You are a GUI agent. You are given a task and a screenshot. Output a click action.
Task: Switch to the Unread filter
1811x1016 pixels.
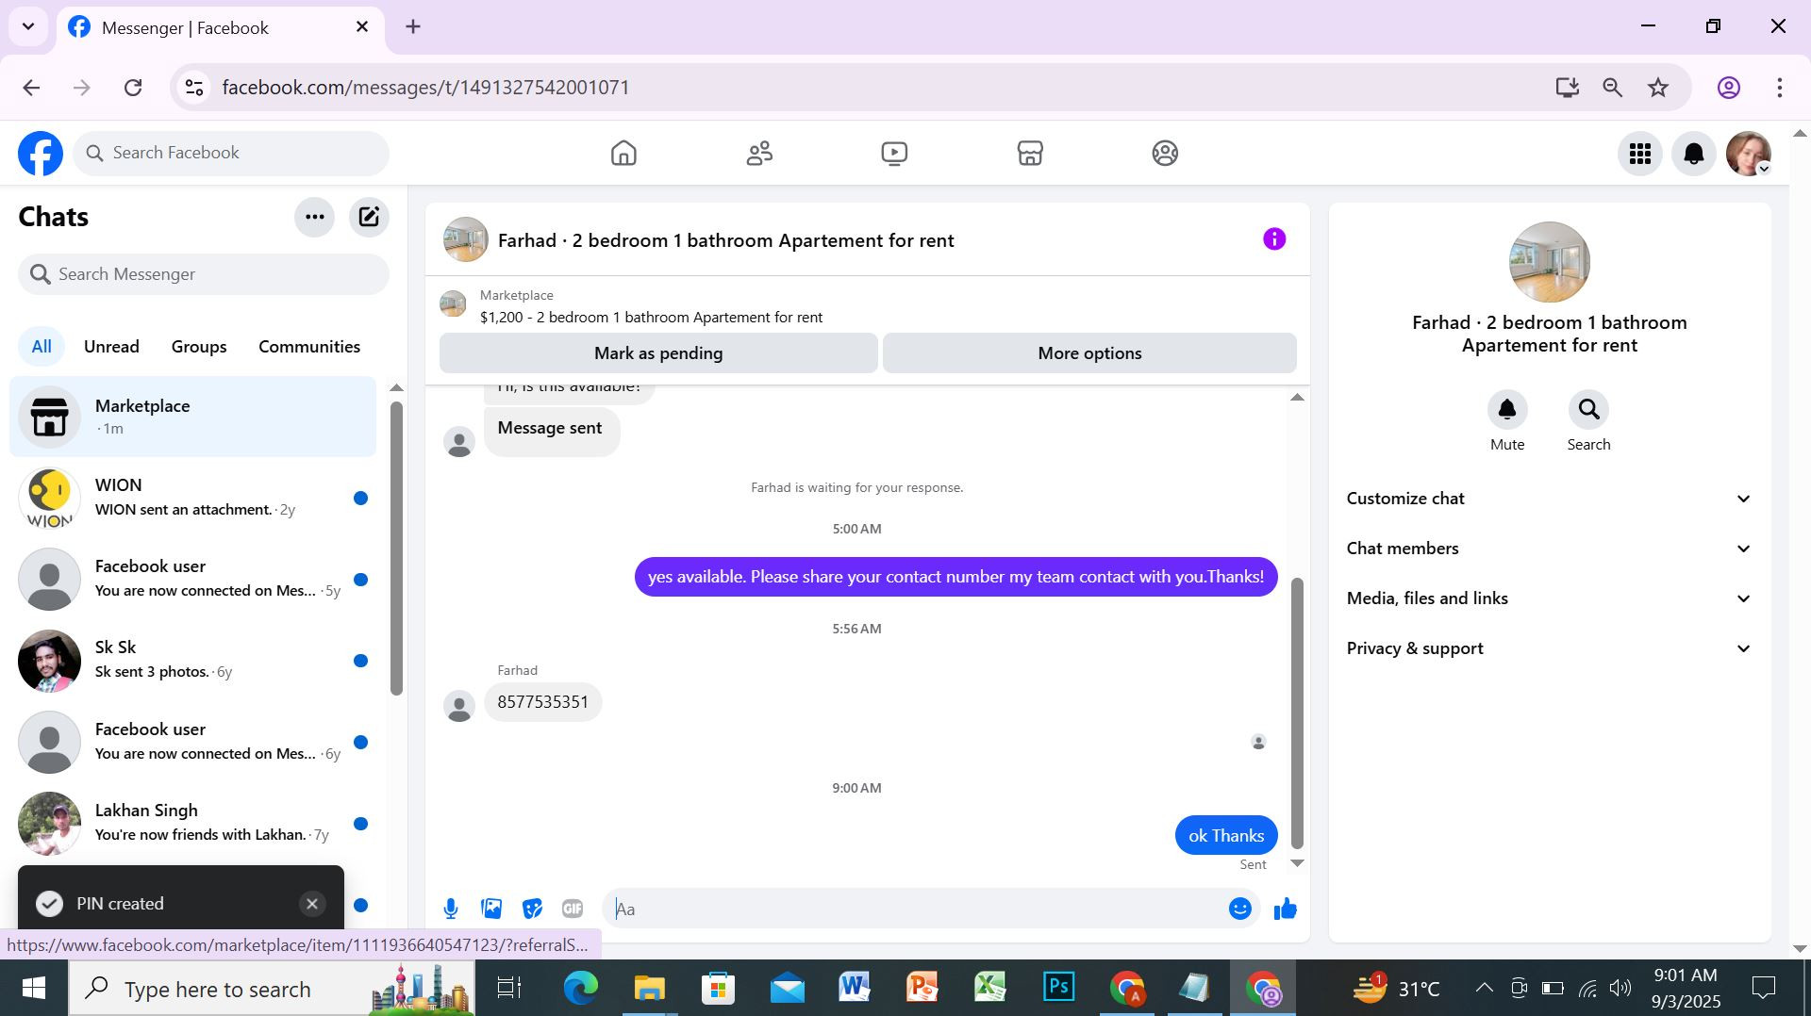click(111, 347)
